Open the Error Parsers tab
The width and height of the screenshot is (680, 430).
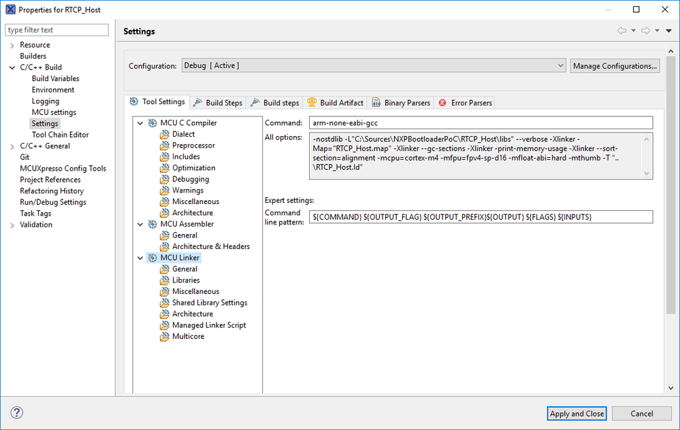pos(466,103)
